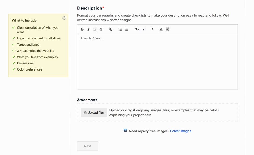Choose text color with A icon
Screen dimensions: 254x155
pyautogui.click(x=161, y=29)
